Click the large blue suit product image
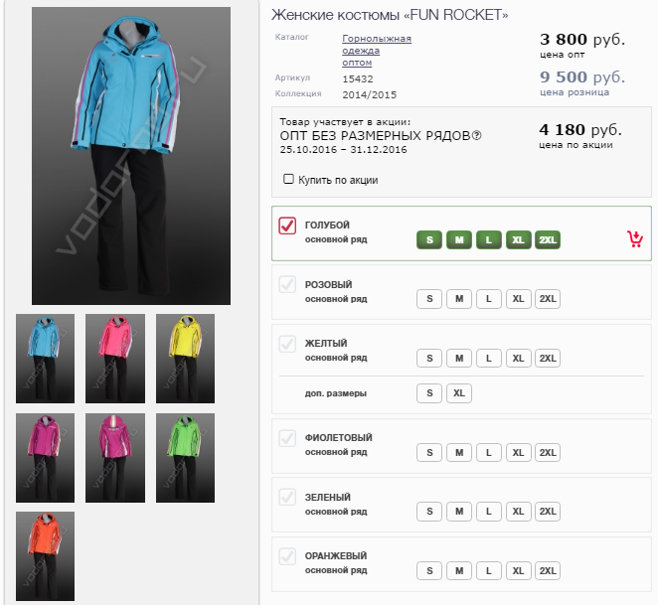The height and width of the screenshot is (605, 658). pyautogui.click(x=131, y=156)
